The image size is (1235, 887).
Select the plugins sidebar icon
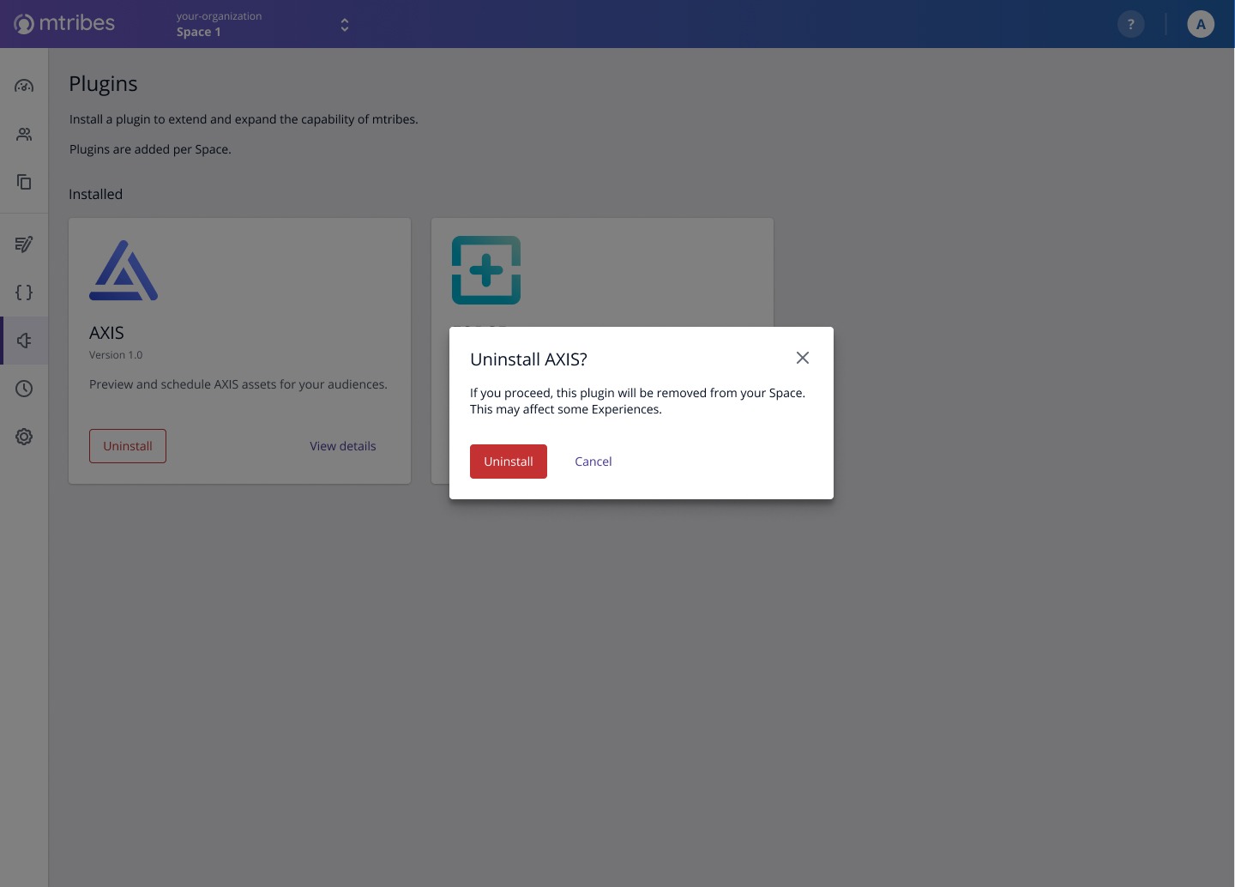[24, 341]
